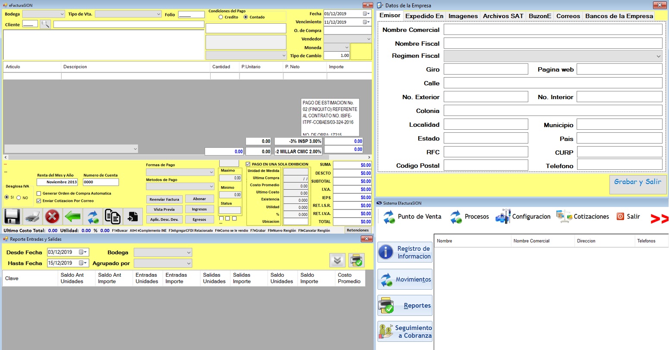669x350 pixels.
Task: Click the printer with checkmark icon in Reporte window
Action: [357, 260]
